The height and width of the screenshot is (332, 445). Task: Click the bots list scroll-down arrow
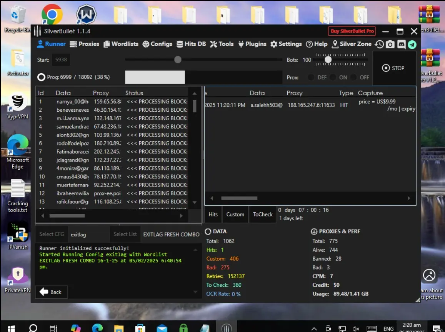pos(195,203)
